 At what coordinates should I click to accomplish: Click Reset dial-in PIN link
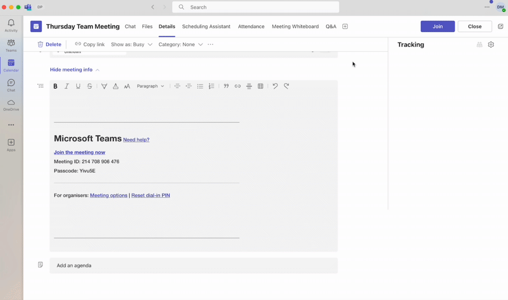click(x=151, y=195)
